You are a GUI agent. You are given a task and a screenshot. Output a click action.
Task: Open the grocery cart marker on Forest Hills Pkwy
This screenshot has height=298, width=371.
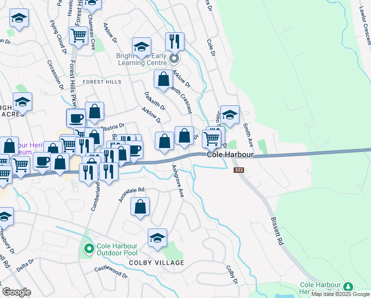(78, 37)
